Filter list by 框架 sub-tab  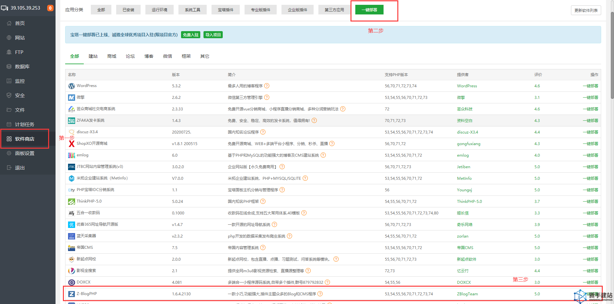coord(186,56)
